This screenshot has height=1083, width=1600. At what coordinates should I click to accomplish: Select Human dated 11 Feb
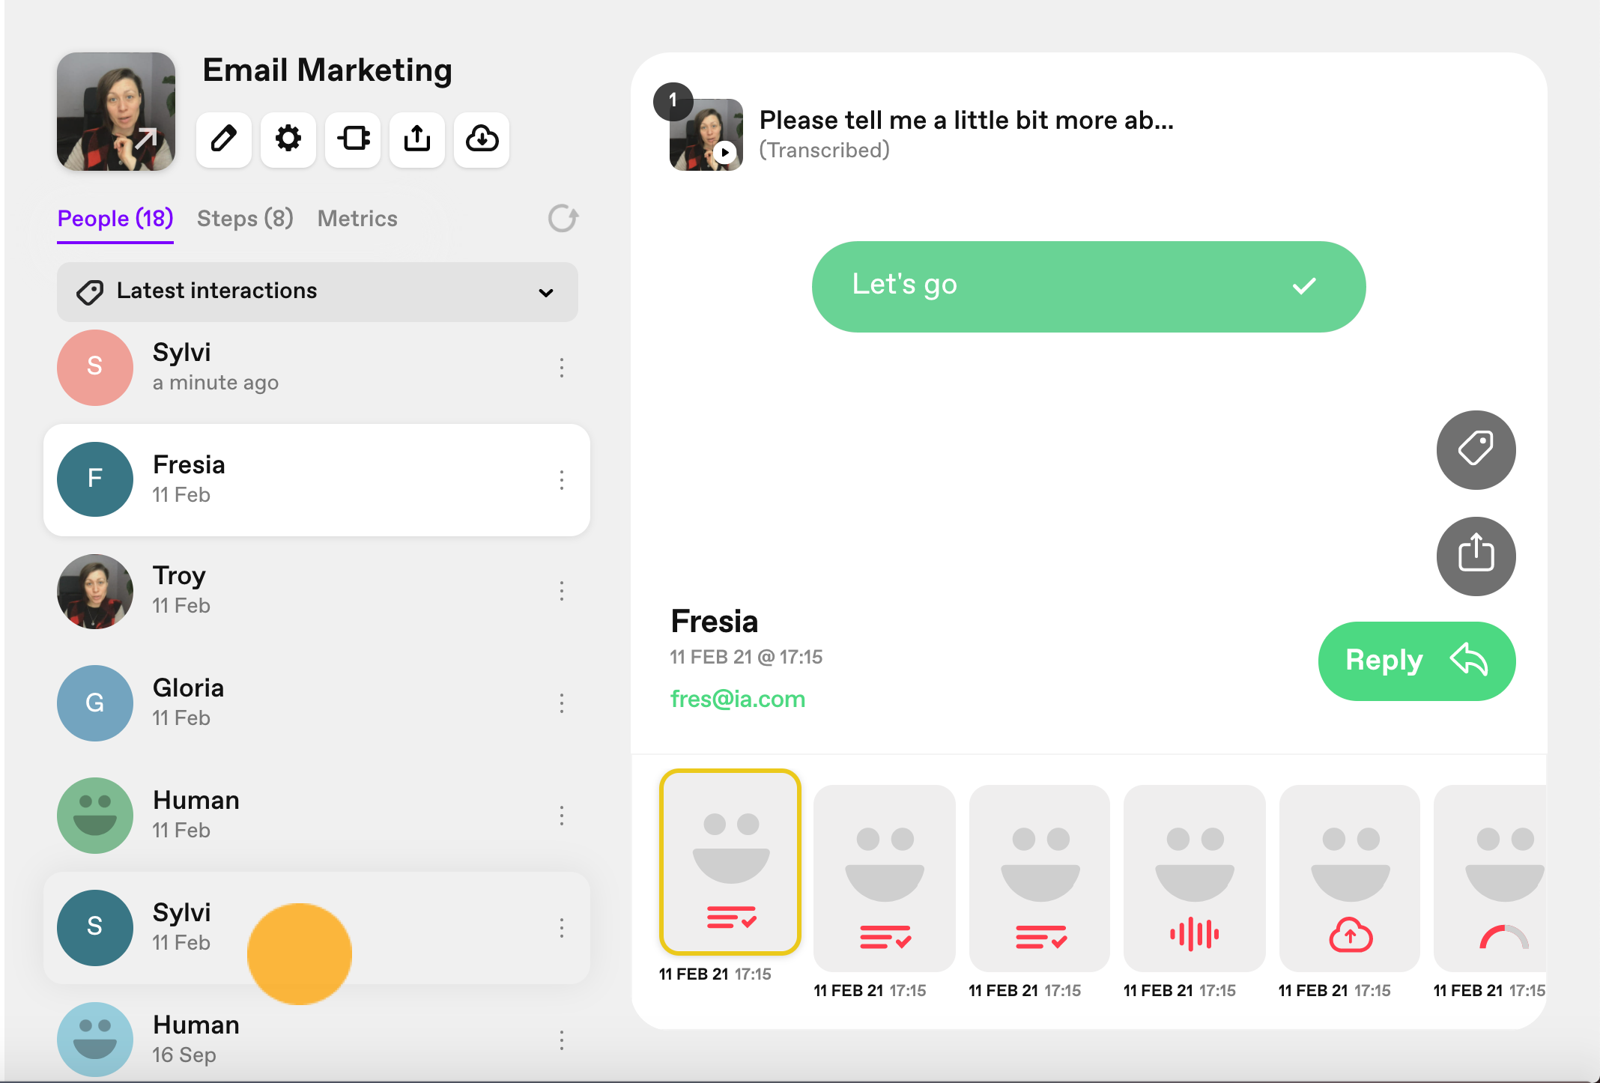(x=317, y=816)
